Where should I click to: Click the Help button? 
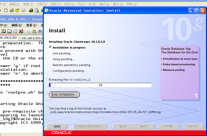tap(57, 126)
